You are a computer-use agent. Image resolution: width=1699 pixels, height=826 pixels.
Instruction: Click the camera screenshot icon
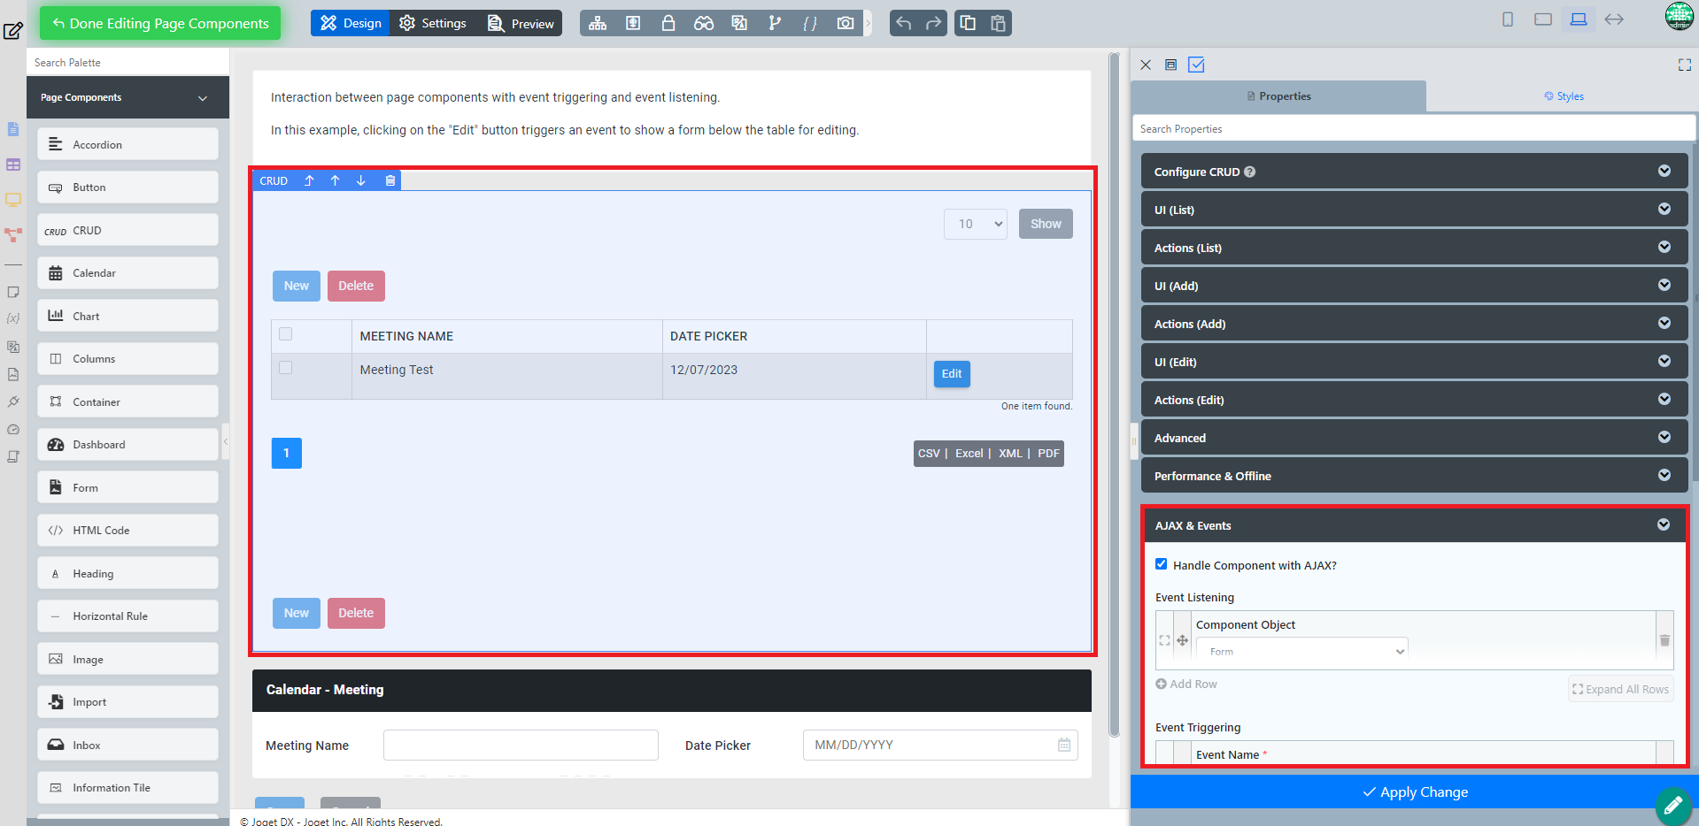coord(846,23)
